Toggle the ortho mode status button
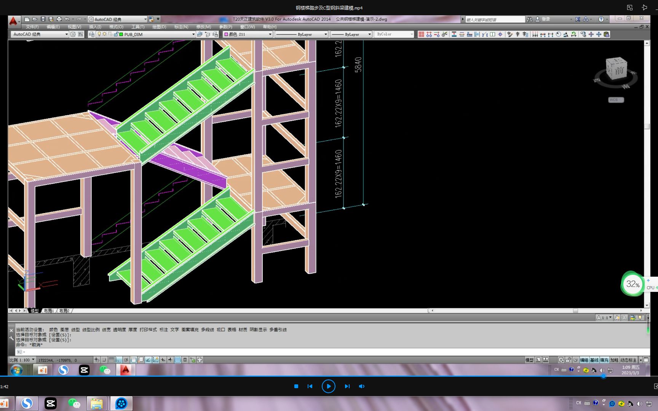This screenshot has height=411, width=658. 119,360
